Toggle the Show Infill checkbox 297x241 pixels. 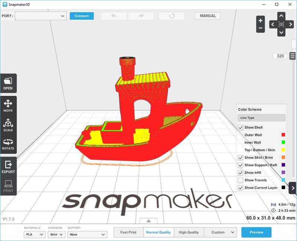pos(241,173)
